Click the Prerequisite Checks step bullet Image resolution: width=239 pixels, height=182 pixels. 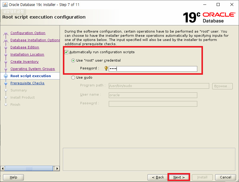coord(6,83)
